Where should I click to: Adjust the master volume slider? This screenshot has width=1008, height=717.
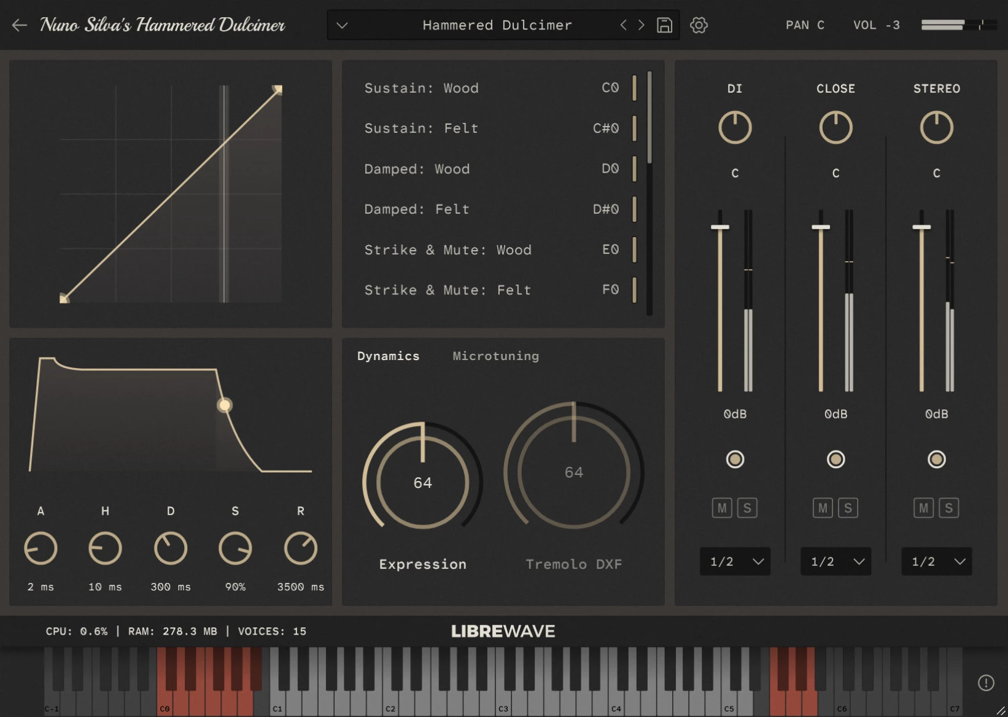(x=959, y=25)
